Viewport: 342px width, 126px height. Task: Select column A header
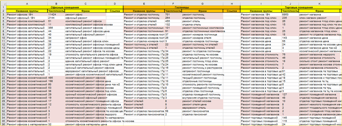click(x=27, y=4)
